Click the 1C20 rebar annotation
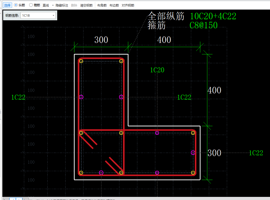 pyautogui.click(x=157, y=70)
